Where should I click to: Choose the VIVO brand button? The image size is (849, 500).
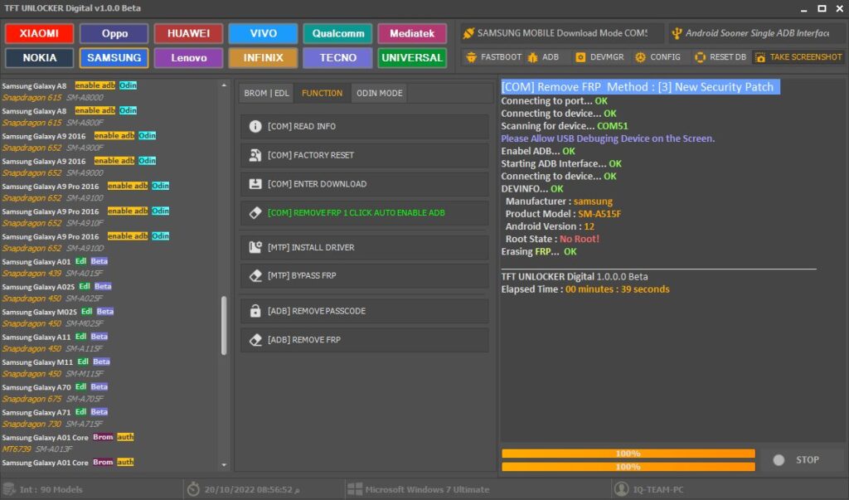263,33
